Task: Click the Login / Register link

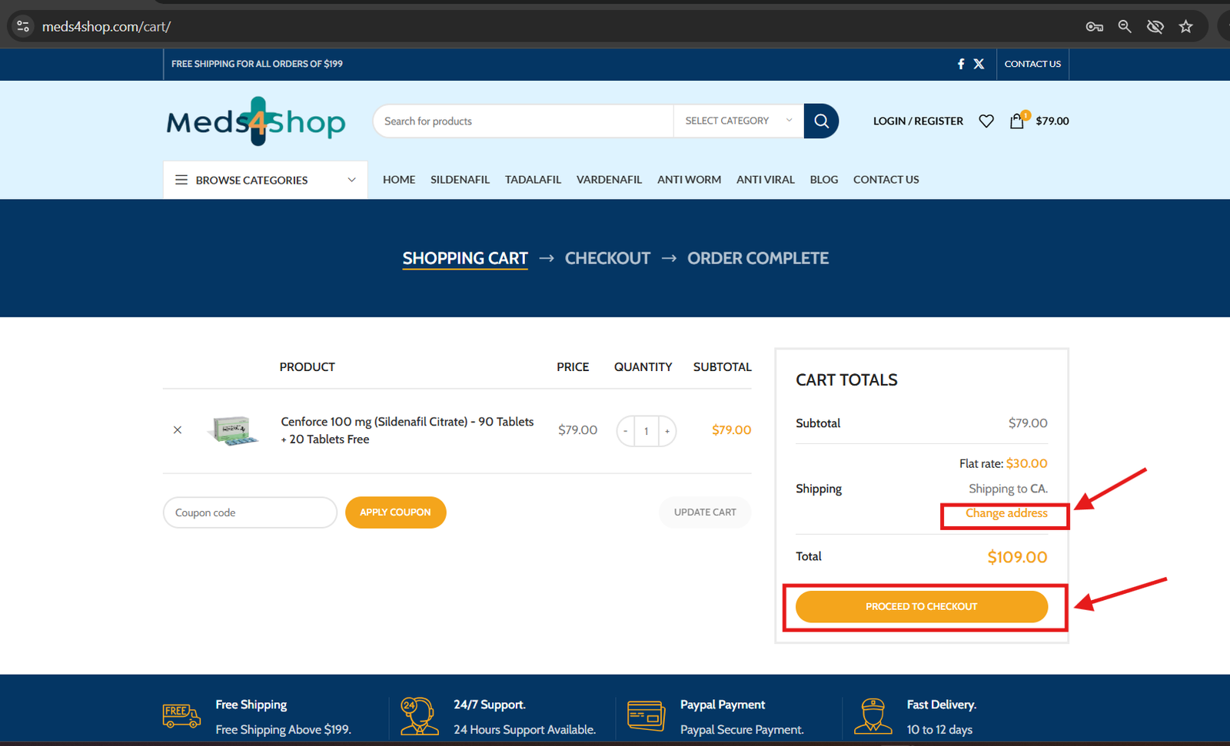Action: (x=918, y=121)
